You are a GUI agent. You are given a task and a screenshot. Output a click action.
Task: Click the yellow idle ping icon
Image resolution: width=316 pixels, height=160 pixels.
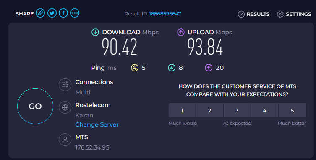tap(135, 68)
